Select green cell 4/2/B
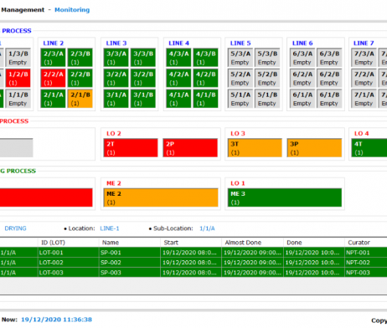Screen dimensions: 387x328 point(205,79)
